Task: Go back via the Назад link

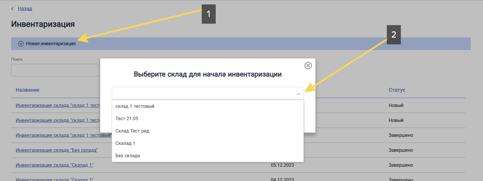Action: pos(25,9)
